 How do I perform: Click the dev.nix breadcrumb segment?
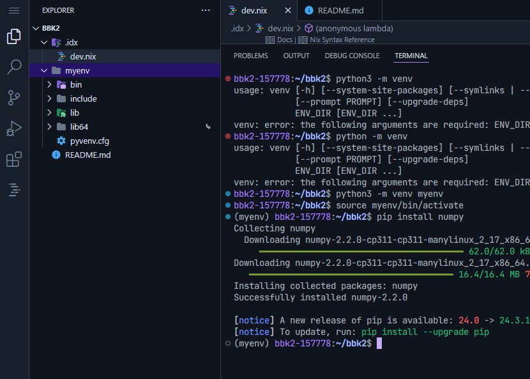click(x=280, y=28)
